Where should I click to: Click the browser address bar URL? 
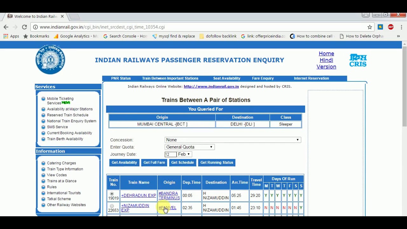click(x=102, y=27)
